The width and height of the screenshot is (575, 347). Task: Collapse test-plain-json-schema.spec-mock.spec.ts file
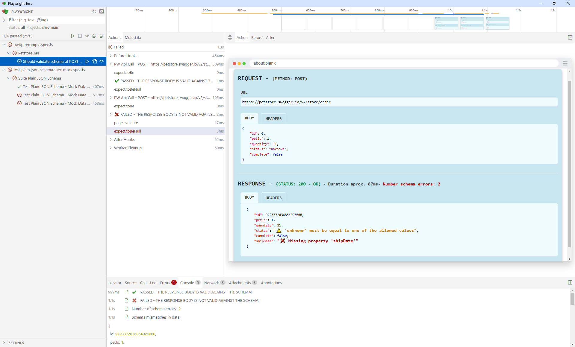click(4, 70)
